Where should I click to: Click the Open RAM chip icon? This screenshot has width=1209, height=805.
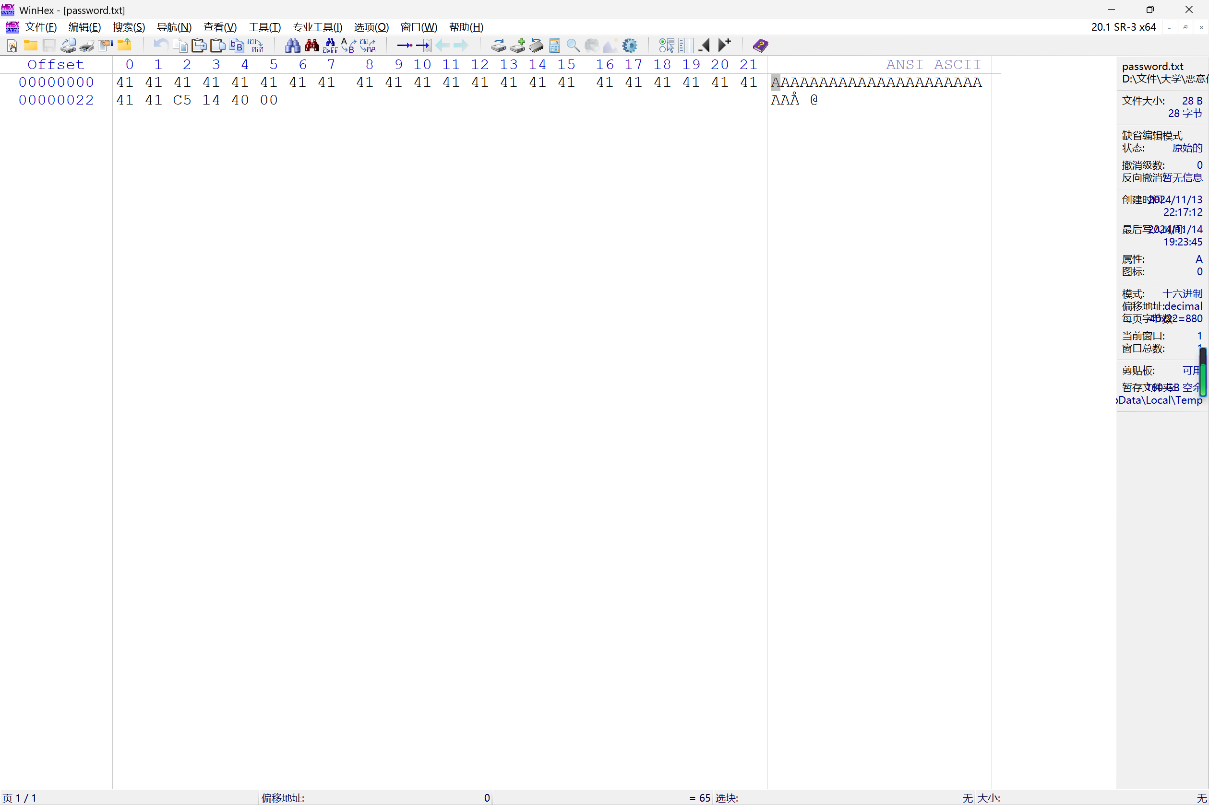point(536,46)
